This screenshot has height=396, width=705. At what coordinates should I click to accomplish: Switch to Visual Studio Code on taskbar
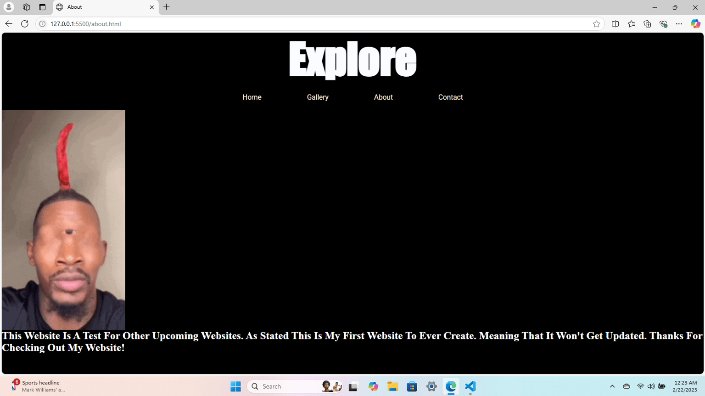pyautogui.click(x=470, y=386)
